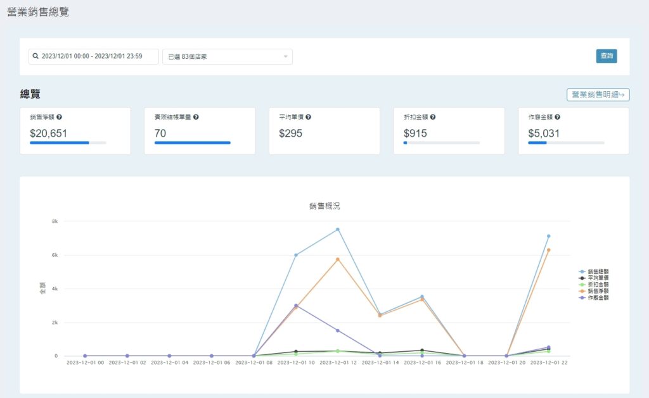Viewport: 649px width, 398px height.
Task: Click help icon beside 平均單價
Action: click(x=309, y=117)
